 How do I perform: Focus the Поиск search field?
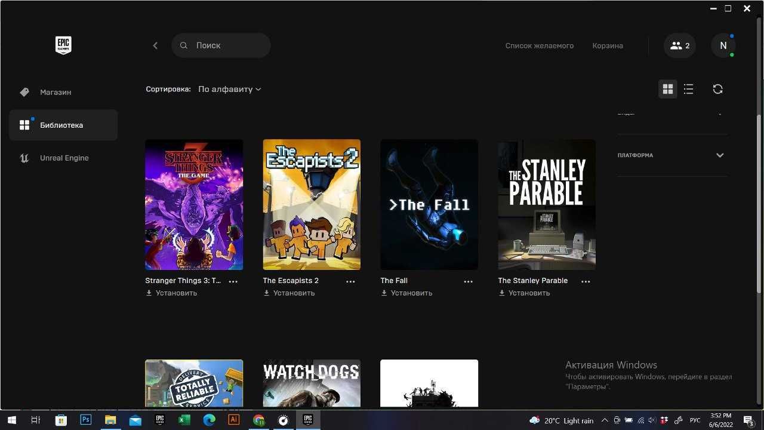click(221, 45)
